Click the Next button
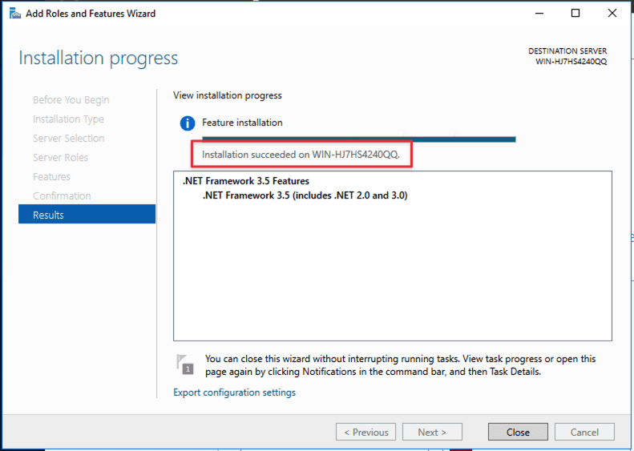 (x=432, y=432)
